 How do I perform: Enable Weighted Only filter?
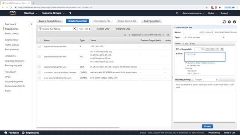(114, 29)
